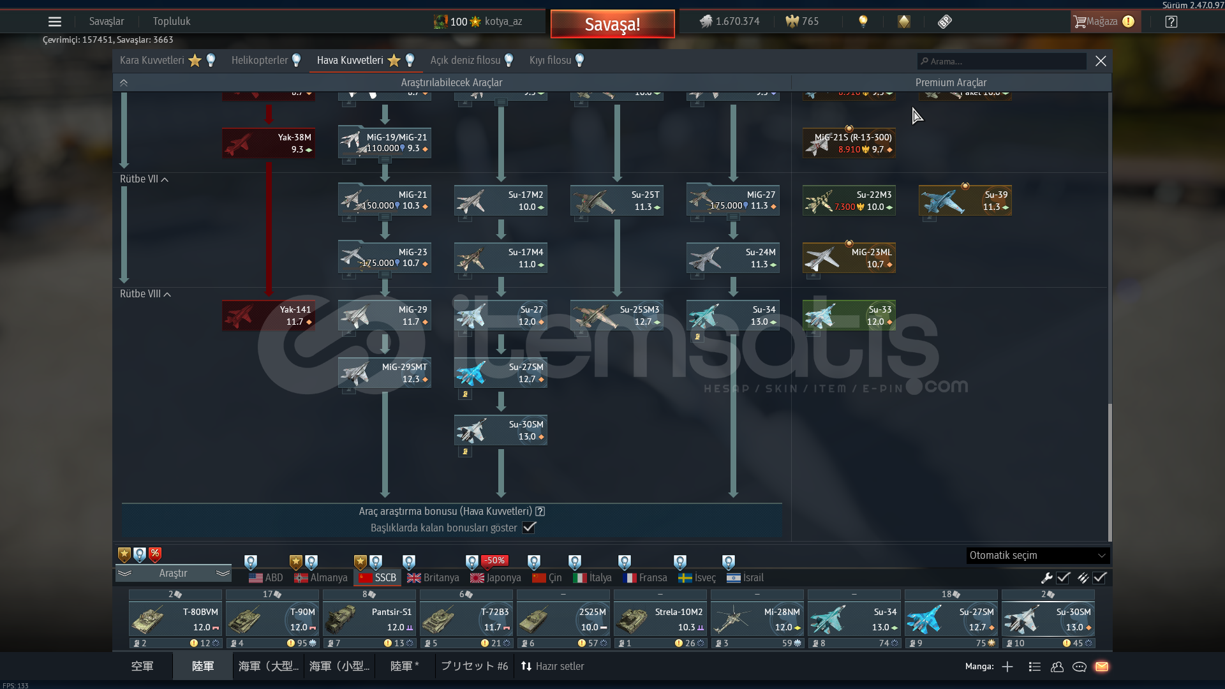Expand the MiG-27 group folder

coord(733,200)
